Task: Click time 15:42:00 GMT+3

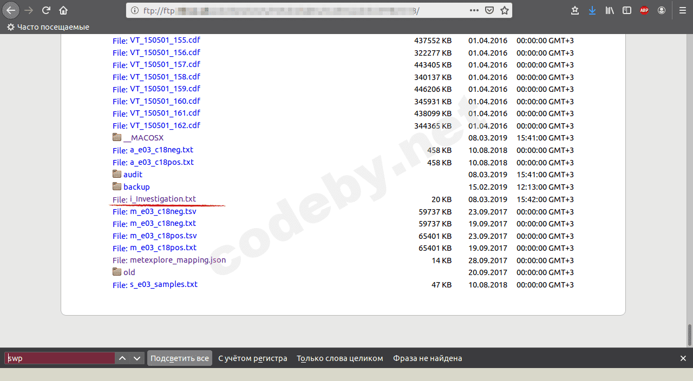Action: click(x=545, y=199)
